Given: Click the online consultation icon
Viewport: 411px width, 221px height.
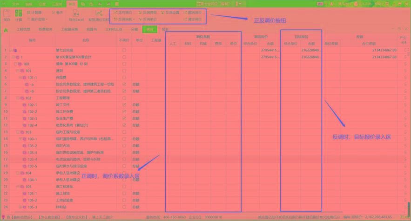Looking at the screenshot, I should (x=356, y=4).
